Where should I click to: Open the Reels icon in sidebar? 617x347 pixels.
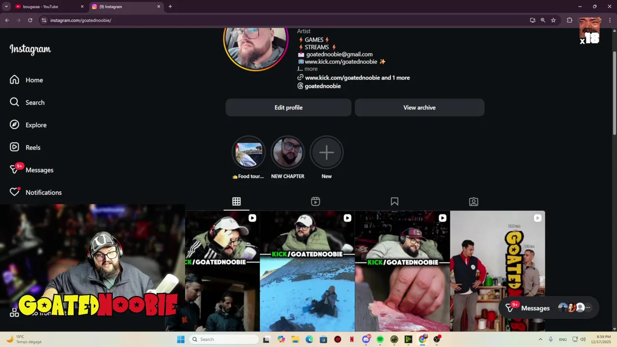click(x=14, y=147)
